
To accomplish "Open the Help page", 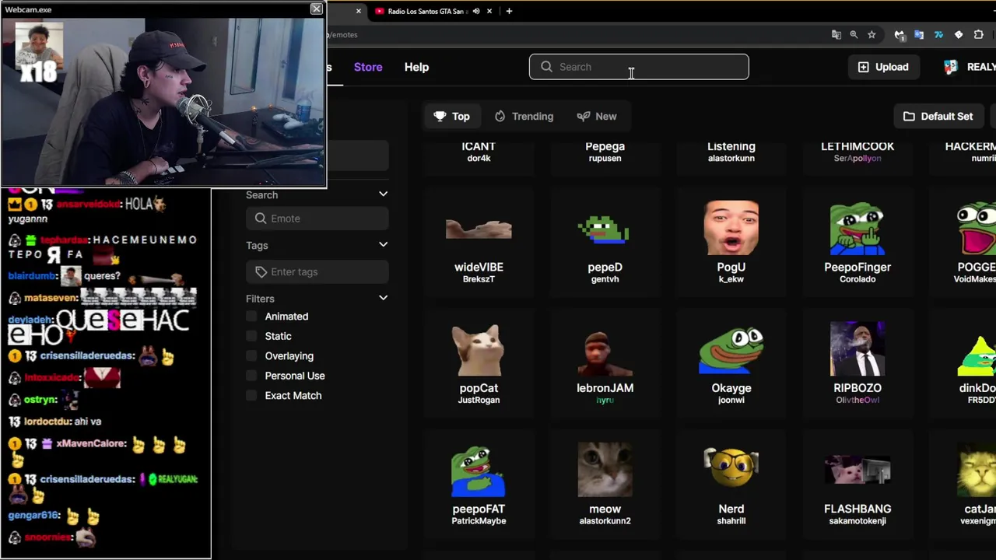I will point(416,67).
